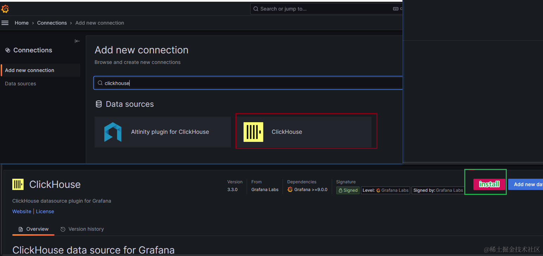Open the plugin Website link
This screenshot has height=256, width=543.
coord(22,211)
